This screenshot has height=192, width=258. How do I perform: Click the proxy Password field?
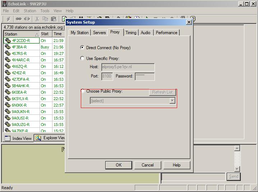click(x=145, y=76)
